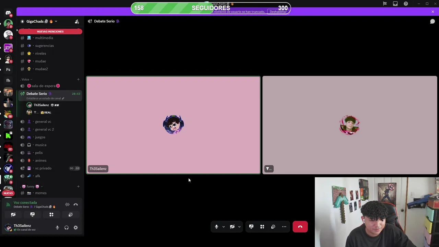Click invite members icon beside GigaChads
439x247 pixels.
77,21
